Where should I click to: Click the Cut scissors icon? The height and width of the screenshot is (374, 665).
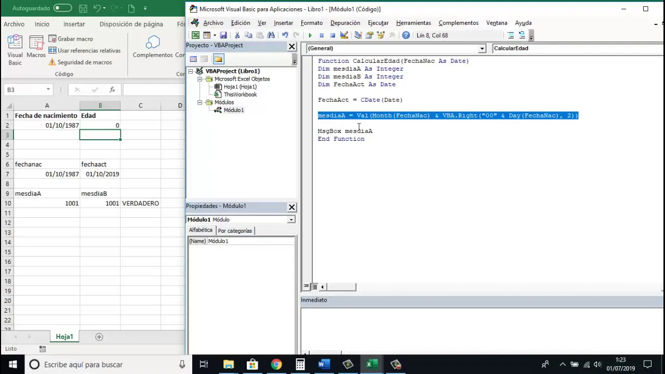tap(237, 35)
